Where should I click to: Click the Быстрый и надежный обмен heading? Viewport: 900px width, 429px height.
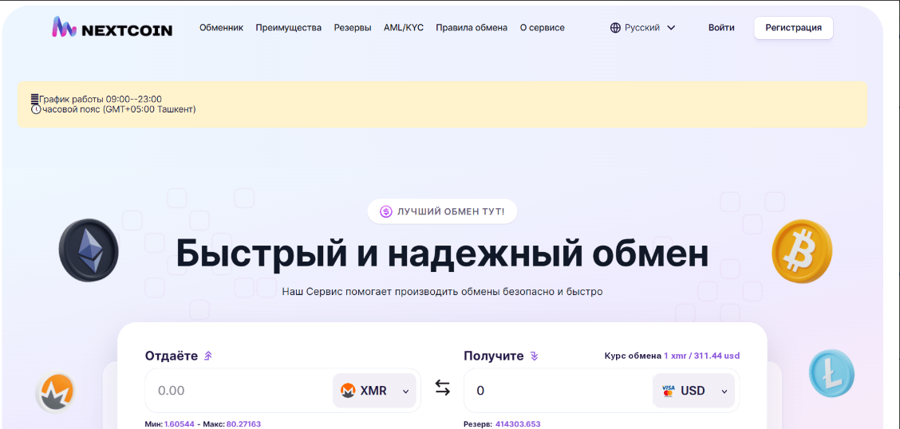coord(442,254)
